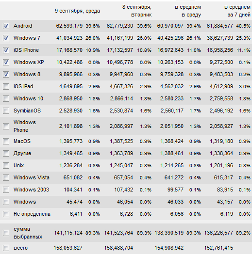
Task: Enable the Windows 10 checkbox
Action: coord(6,99)
